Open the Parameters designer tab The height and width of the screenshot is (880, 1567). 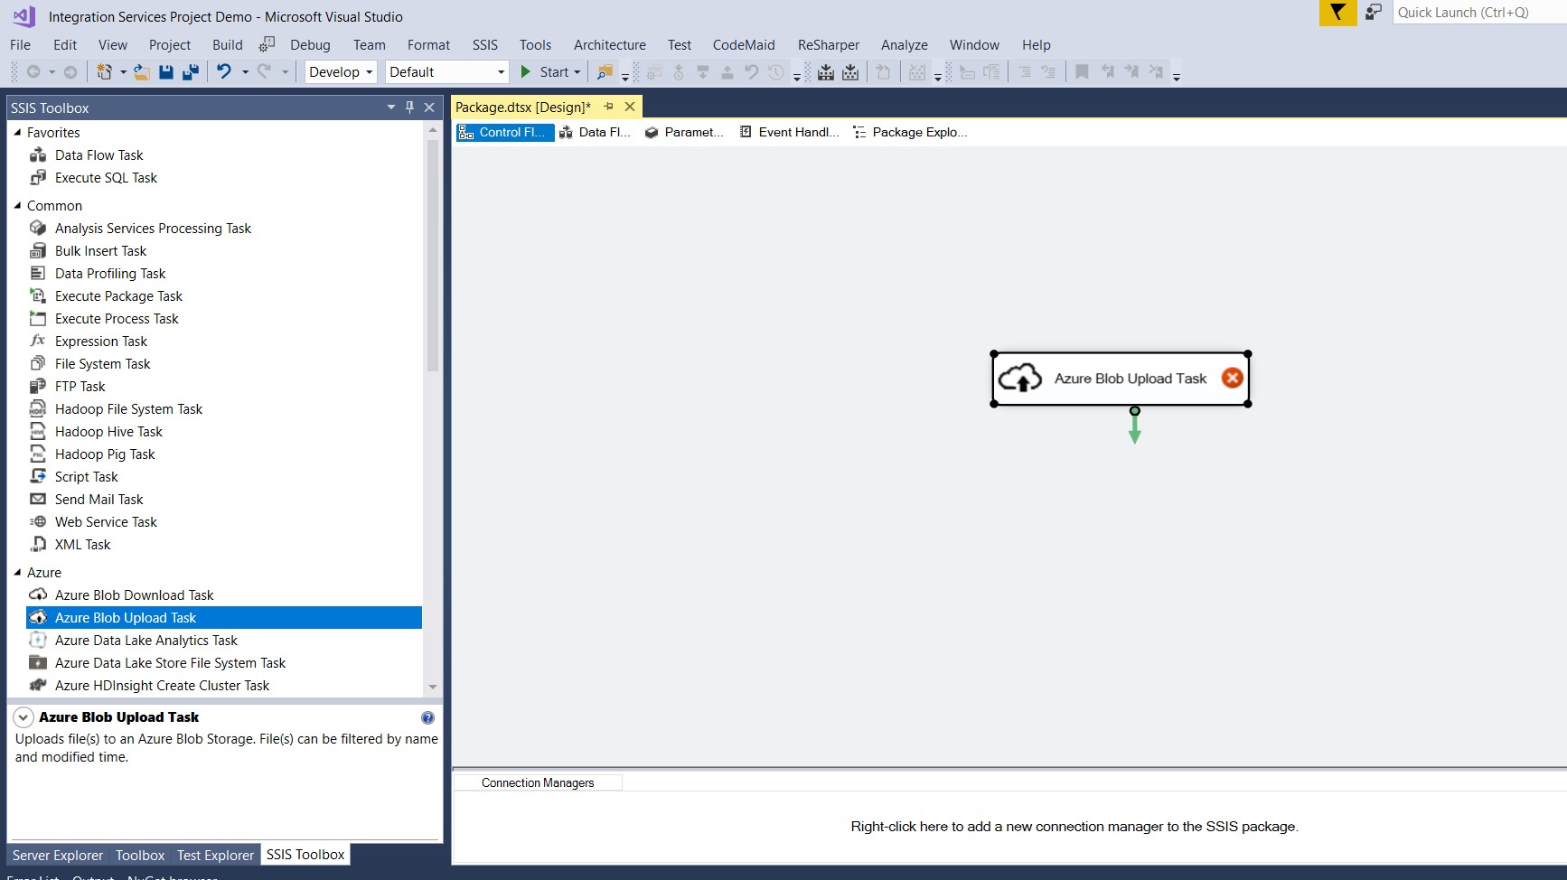[x=685, y=133]
